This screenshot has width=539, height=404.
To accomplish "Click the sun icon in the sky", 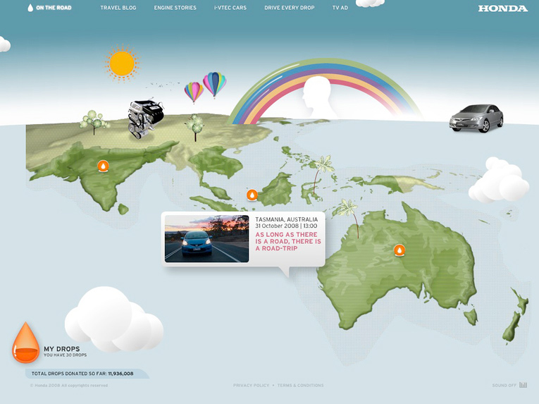I will (122, 63).
